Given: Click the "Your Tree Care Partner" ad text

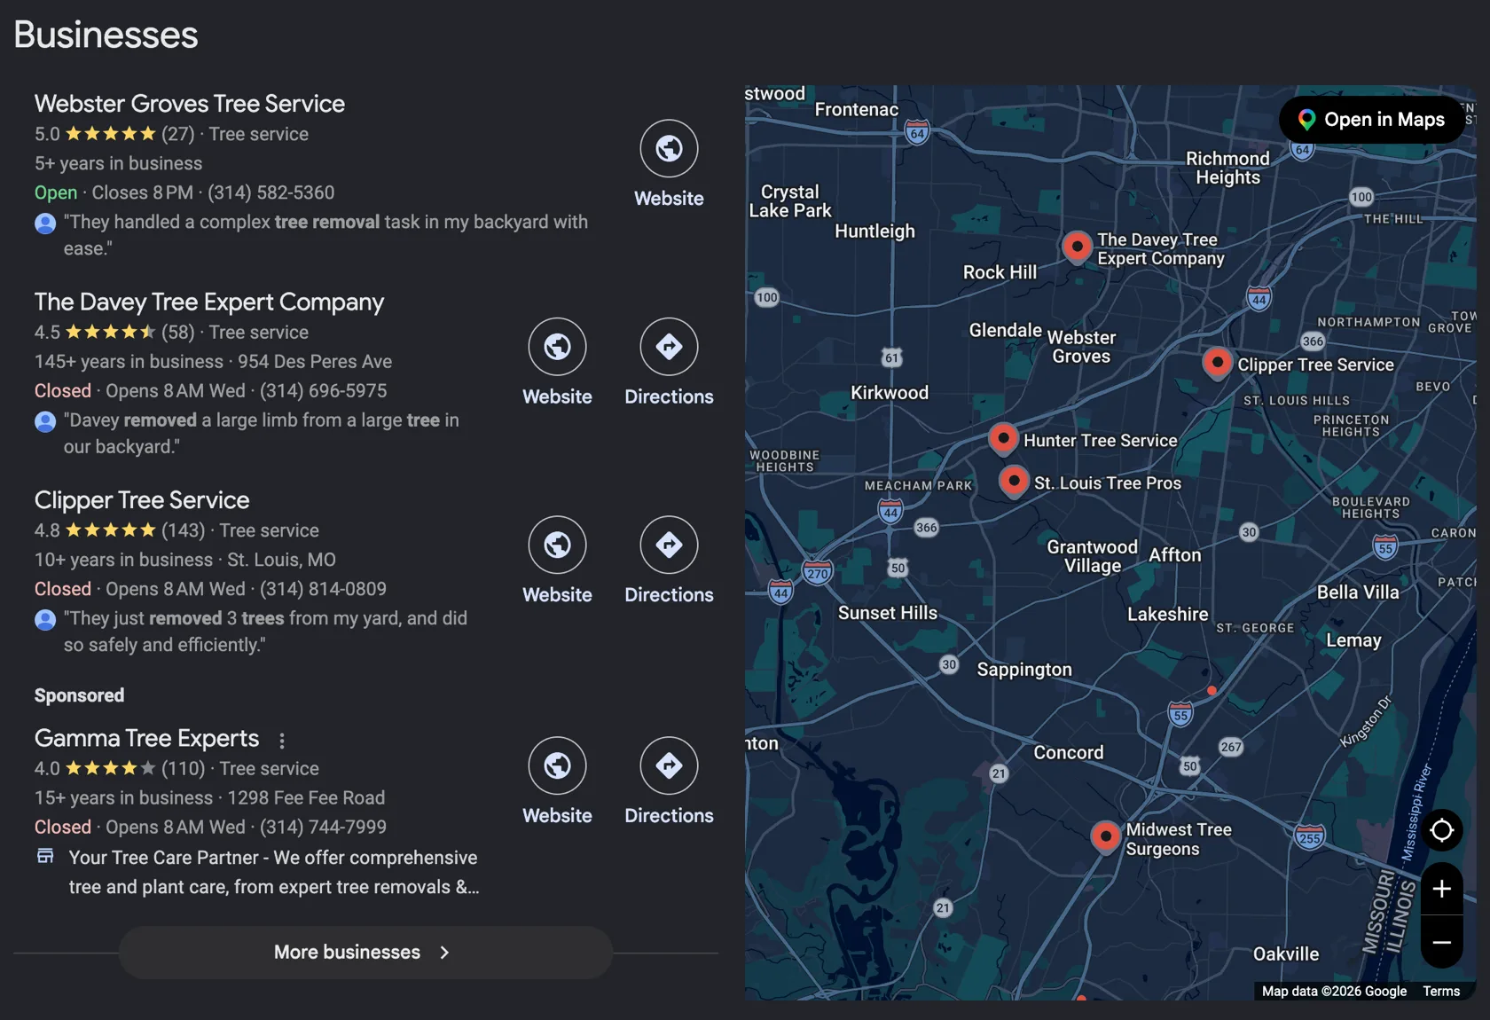Looking at the screenshot, I should click(x=274, y=873).
